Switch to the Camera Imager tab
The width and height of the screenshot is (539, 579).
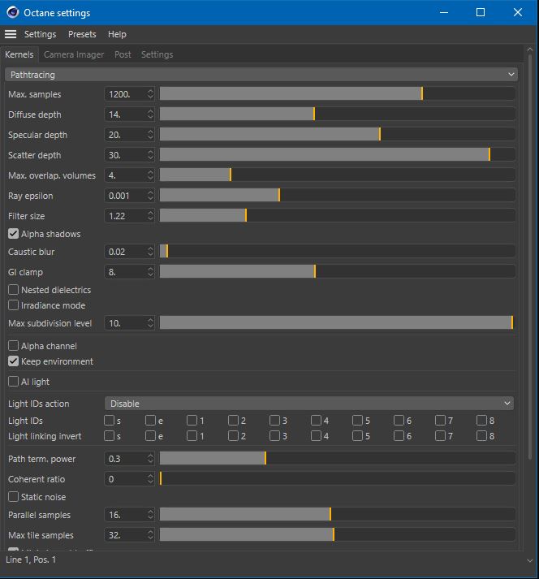[74, 54]
